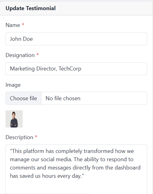Click the red asterisk beside Name

coord(23,25)
